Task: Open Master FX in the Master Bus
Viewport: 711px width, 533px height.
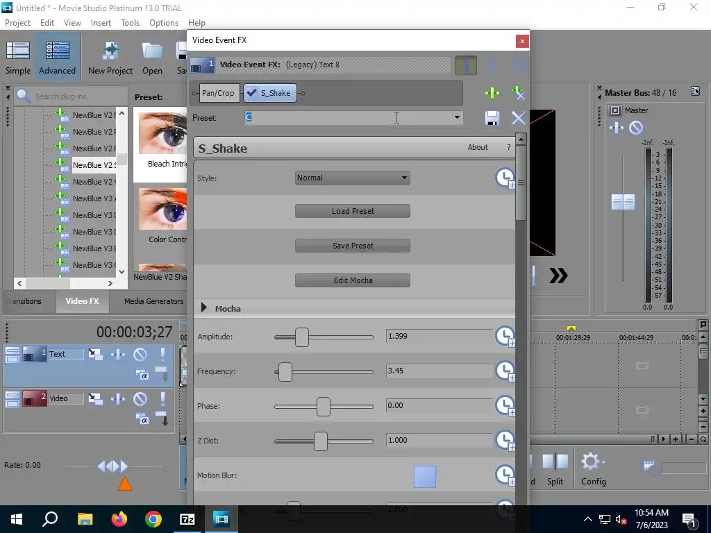Action: 617,128
